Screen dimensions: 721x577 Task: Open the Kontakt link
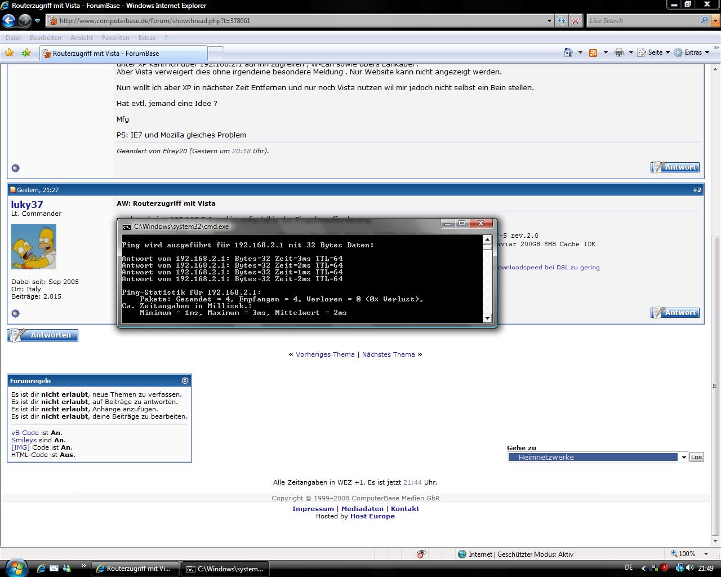(405, 509)
